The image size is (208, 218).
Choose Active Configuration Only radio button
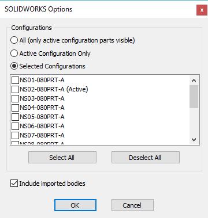14,53
